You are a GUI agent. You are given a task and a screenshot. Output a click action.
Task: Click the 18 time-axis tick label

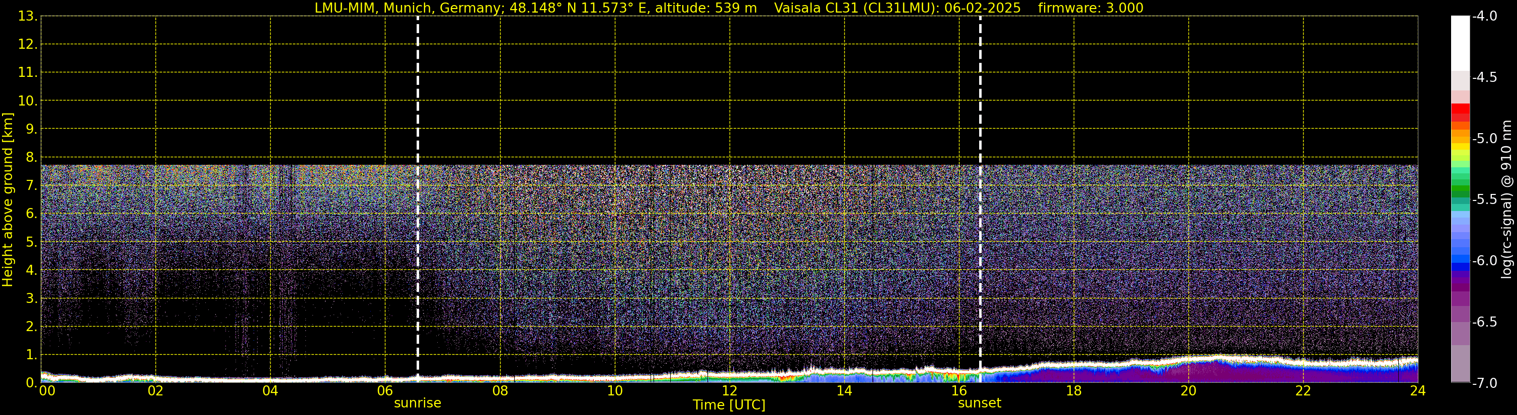point(1074,391)
